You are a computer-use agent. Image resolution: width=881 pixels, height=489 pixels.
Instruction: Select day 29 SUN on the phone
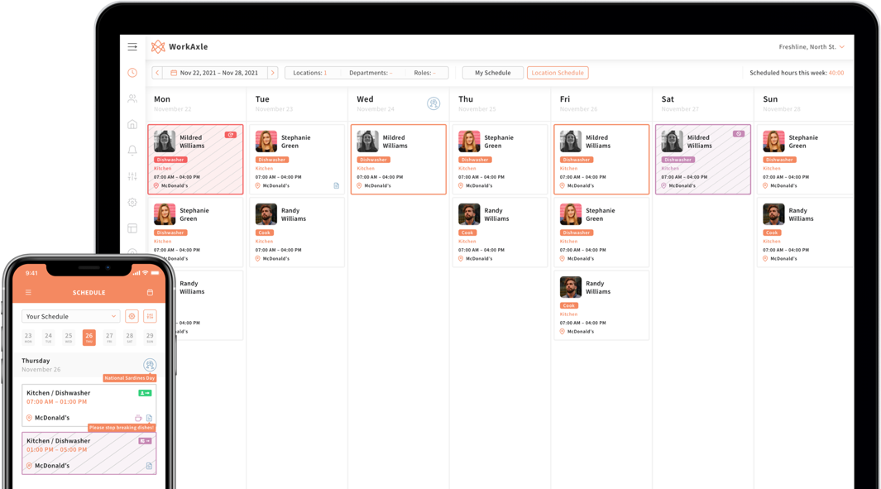point(150,338)
